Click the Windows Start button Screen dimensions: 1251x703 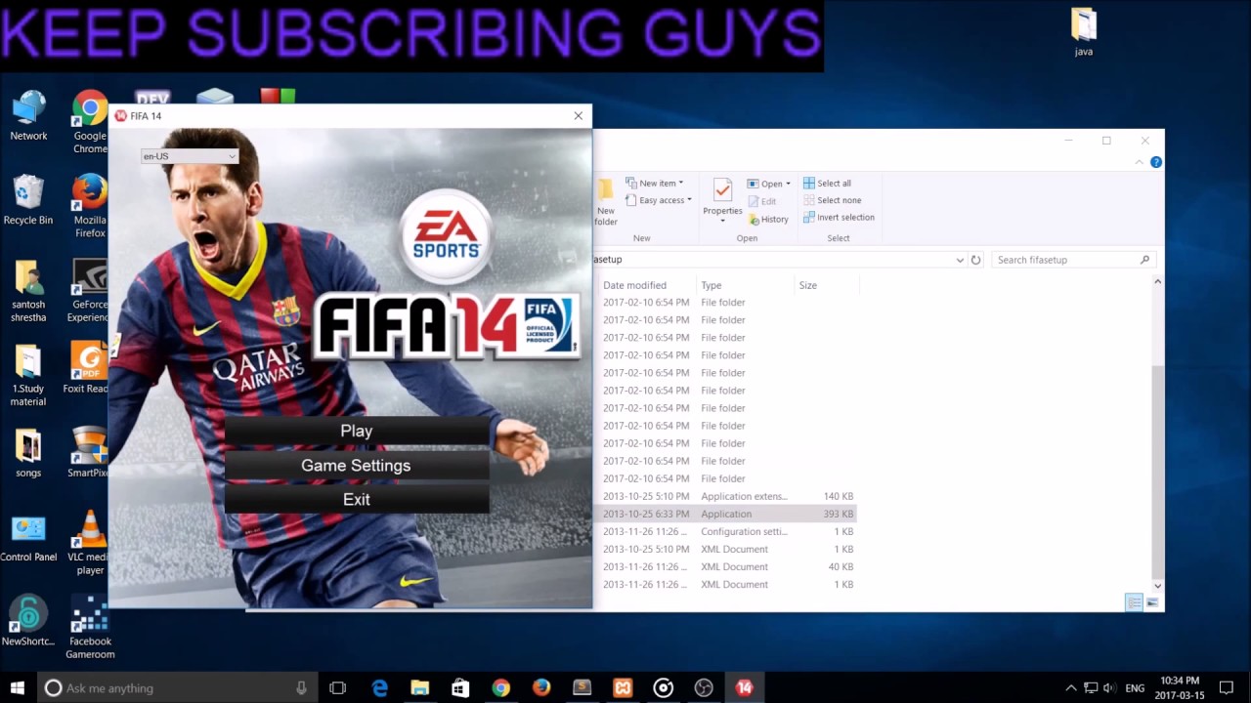[17, 687]
